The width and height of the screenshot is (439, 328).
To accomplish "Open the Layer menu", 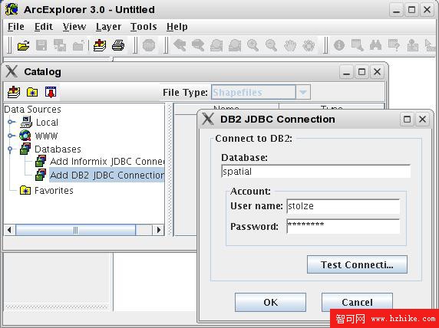I will coord(108,27).
